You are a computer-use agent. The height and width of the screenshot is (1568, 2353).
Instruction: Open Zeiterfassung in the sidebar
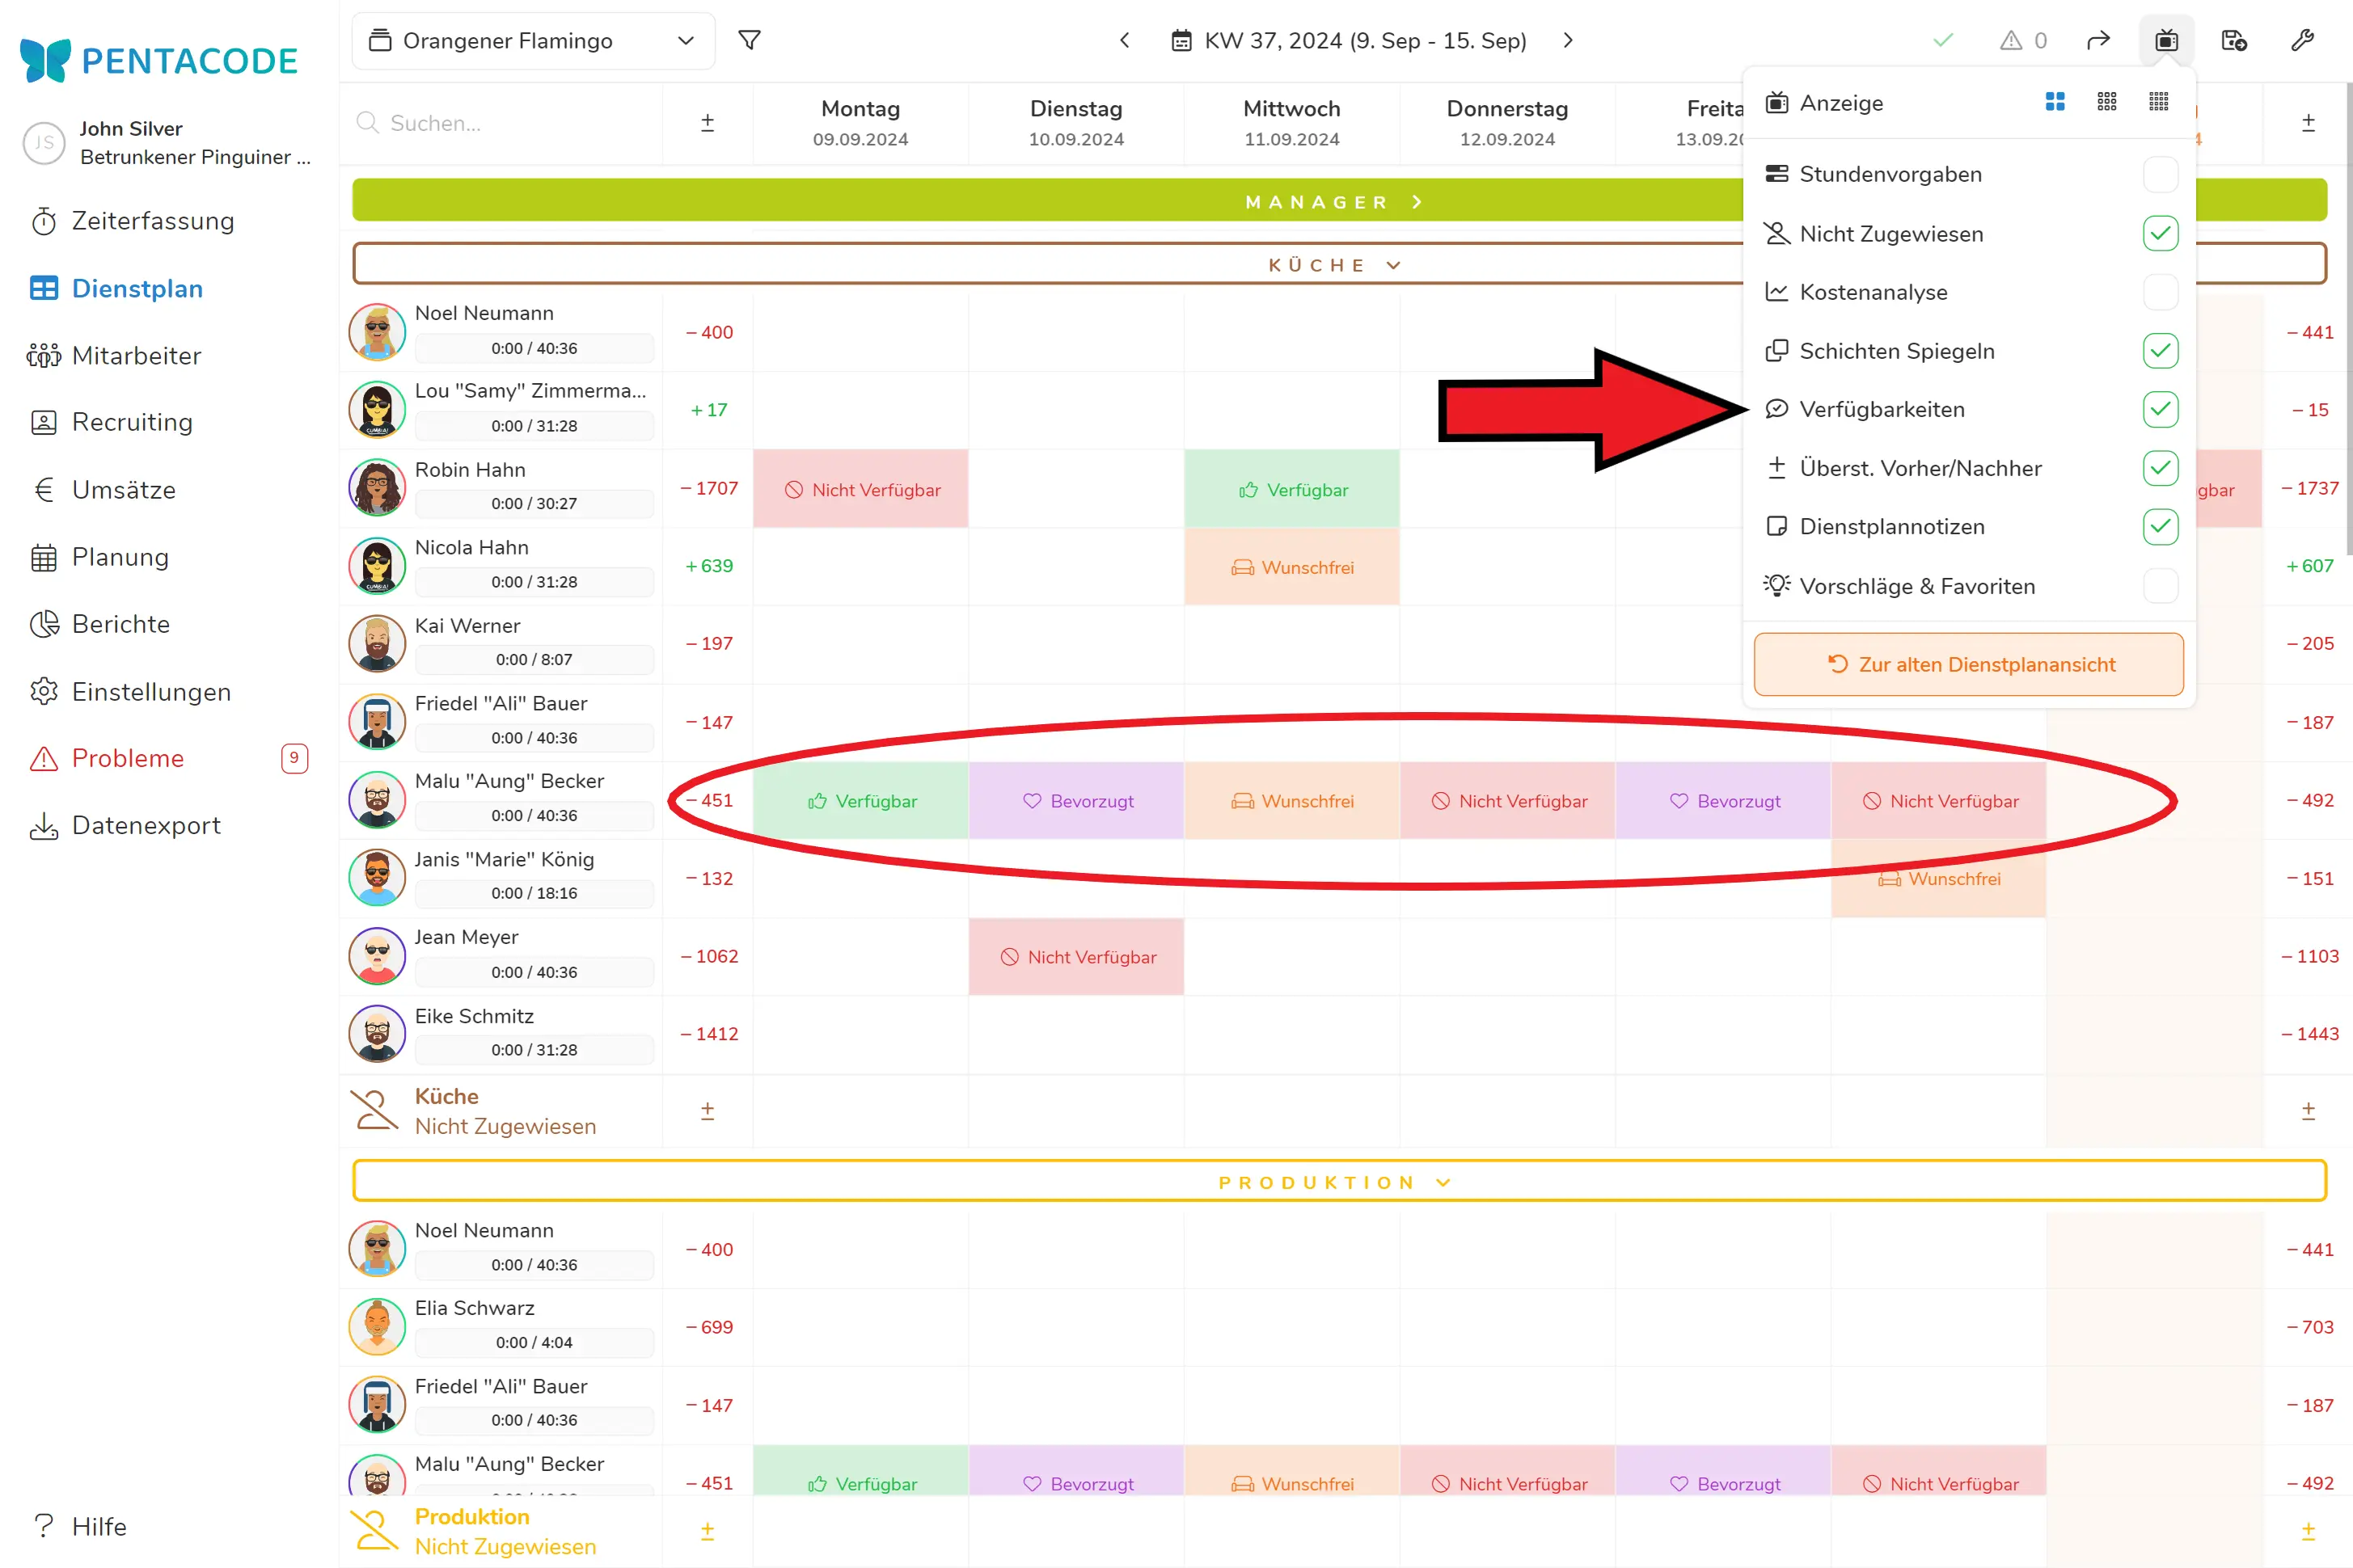coord(152,221)
